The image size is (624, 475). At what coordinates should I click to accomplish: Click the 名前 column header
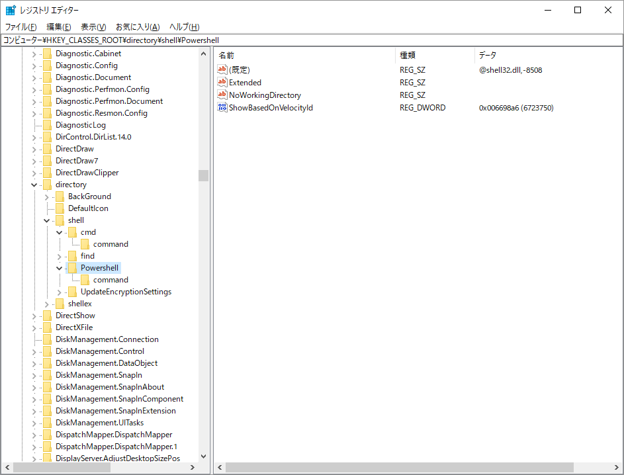click(305, 56)
